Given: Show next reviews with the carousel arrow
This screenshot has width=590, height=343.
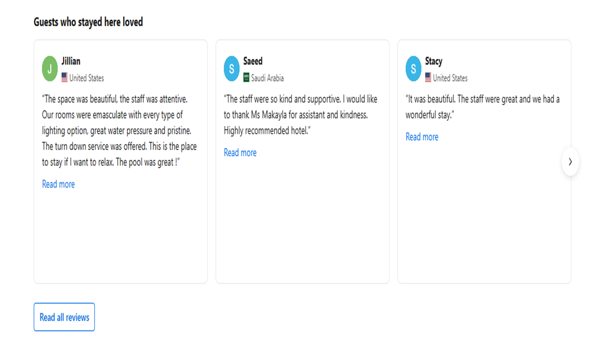Looking at the screenshot, I should [570, 162].
